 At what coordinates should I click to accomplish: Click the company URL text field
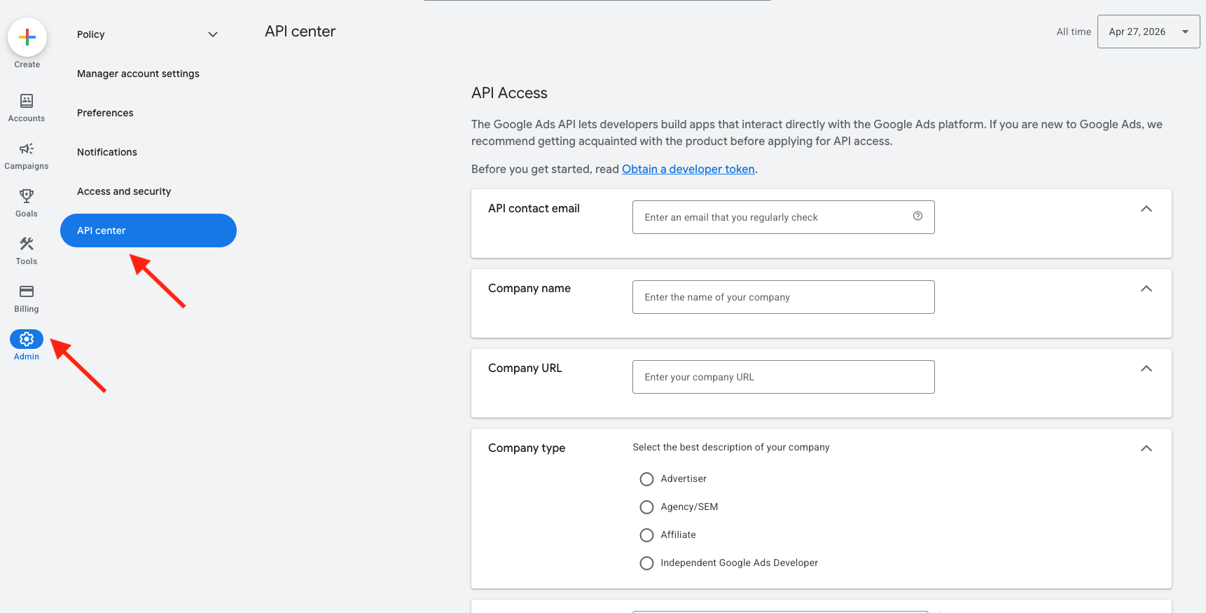(783, 377)
